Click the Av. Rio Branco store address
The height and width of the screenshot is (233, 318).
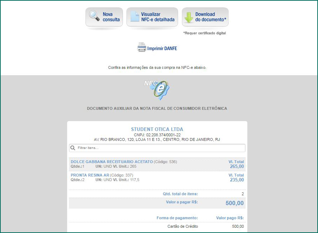[157, 139]
